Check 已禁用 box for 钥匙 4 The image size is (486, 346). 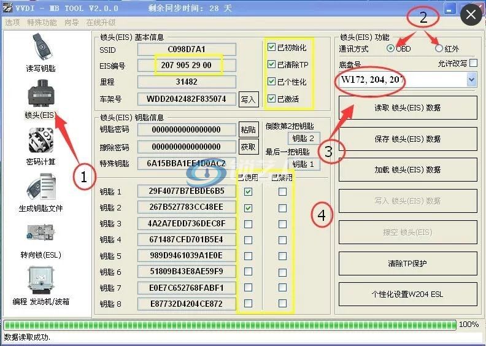tap(282, 240)
